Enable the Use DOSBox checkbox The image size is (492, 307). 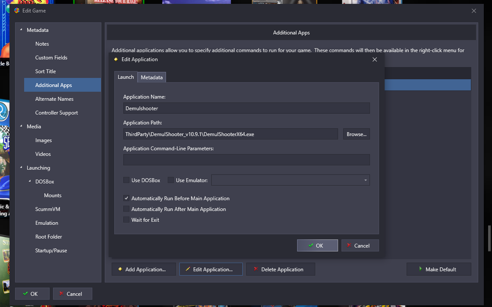tap(126, 180)
